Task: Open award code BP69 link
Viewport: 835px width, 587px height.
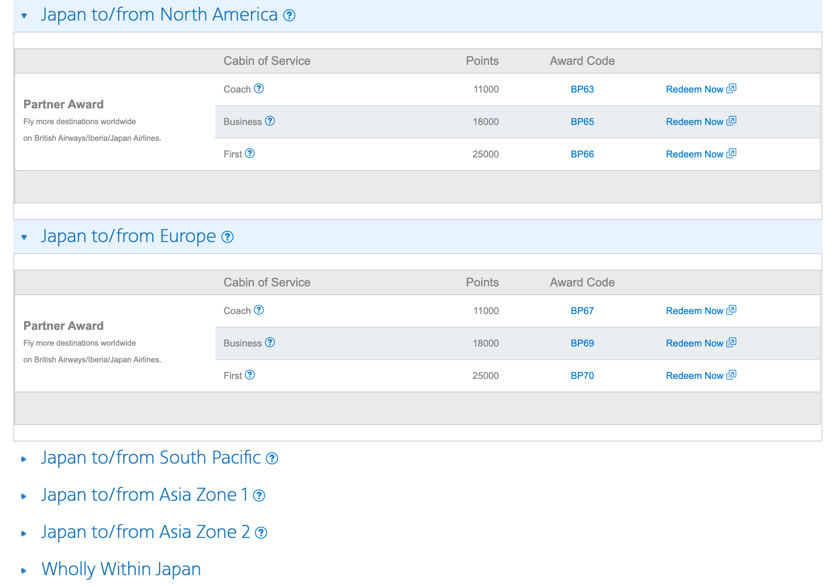Action: point(582,343)
